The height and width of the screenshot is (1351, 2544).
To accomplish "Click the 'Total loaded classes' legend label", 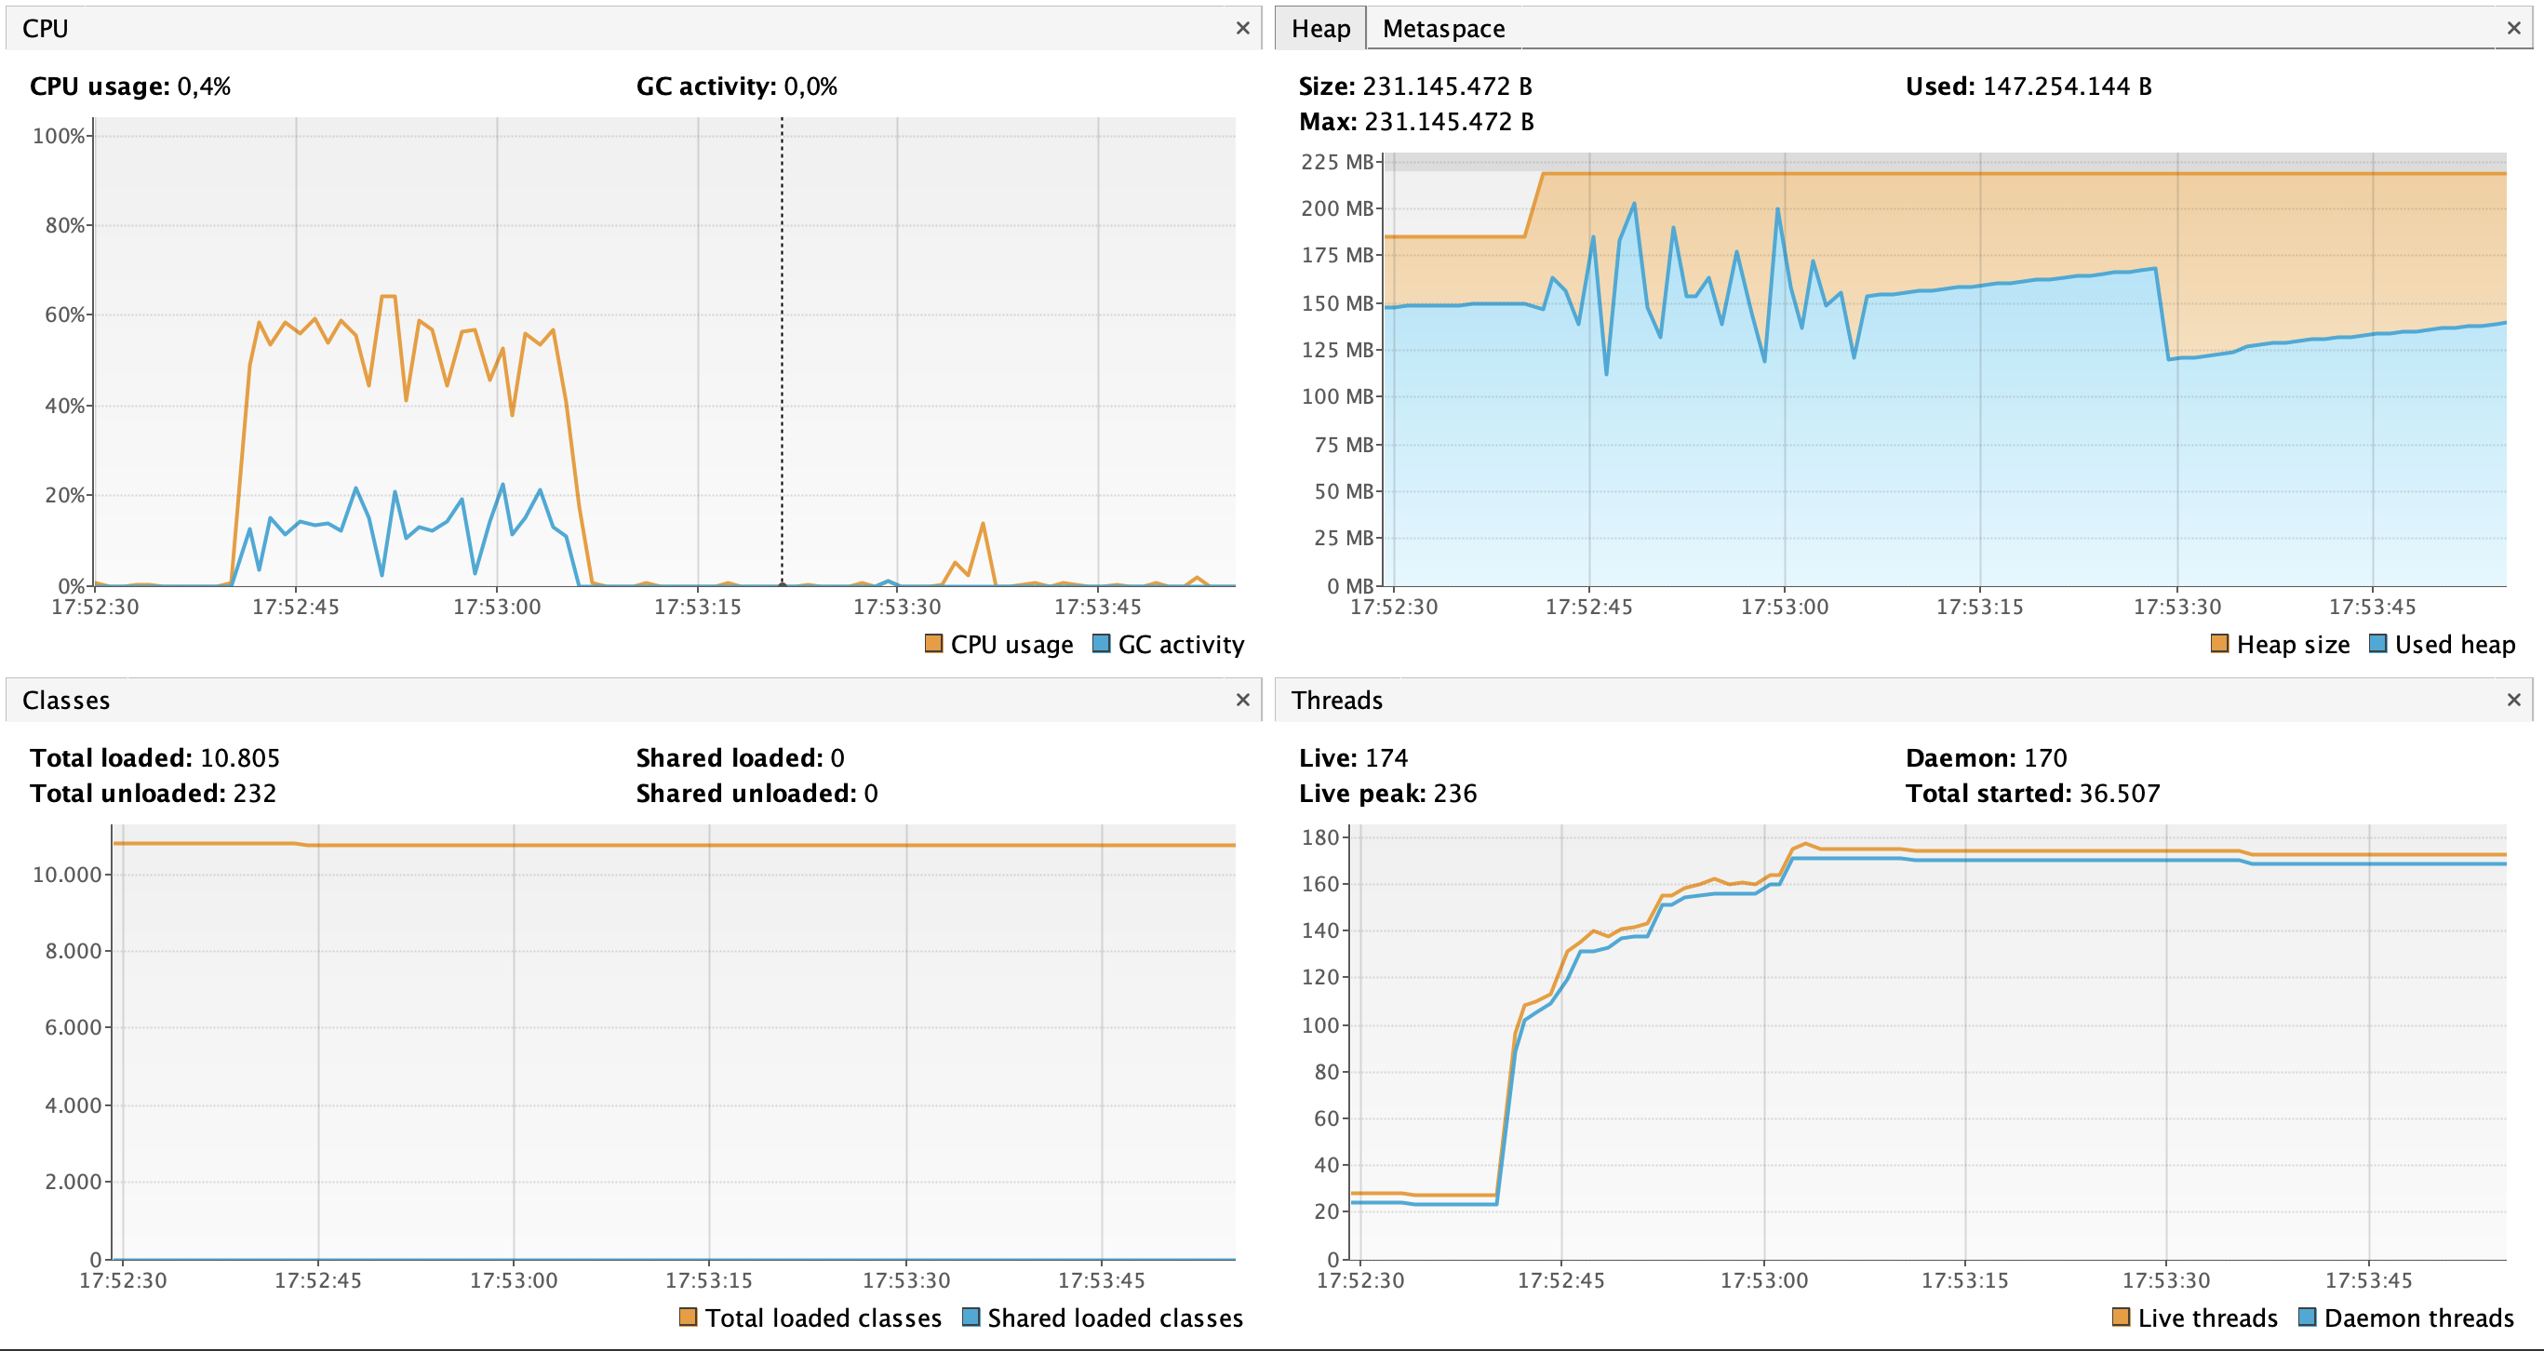I will tap(823, 1318).
